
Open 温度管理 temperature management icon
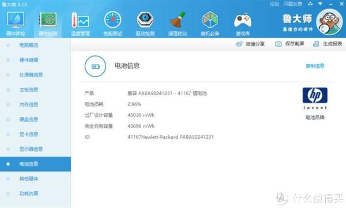(x=80, y=20)
